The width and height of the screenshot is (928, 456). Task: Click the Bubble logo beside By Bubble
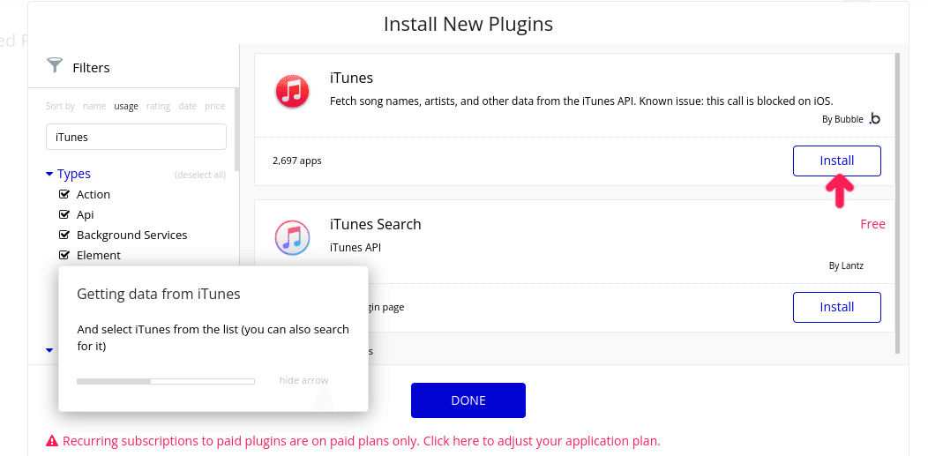pyautogui.click(x=874, y=119)
